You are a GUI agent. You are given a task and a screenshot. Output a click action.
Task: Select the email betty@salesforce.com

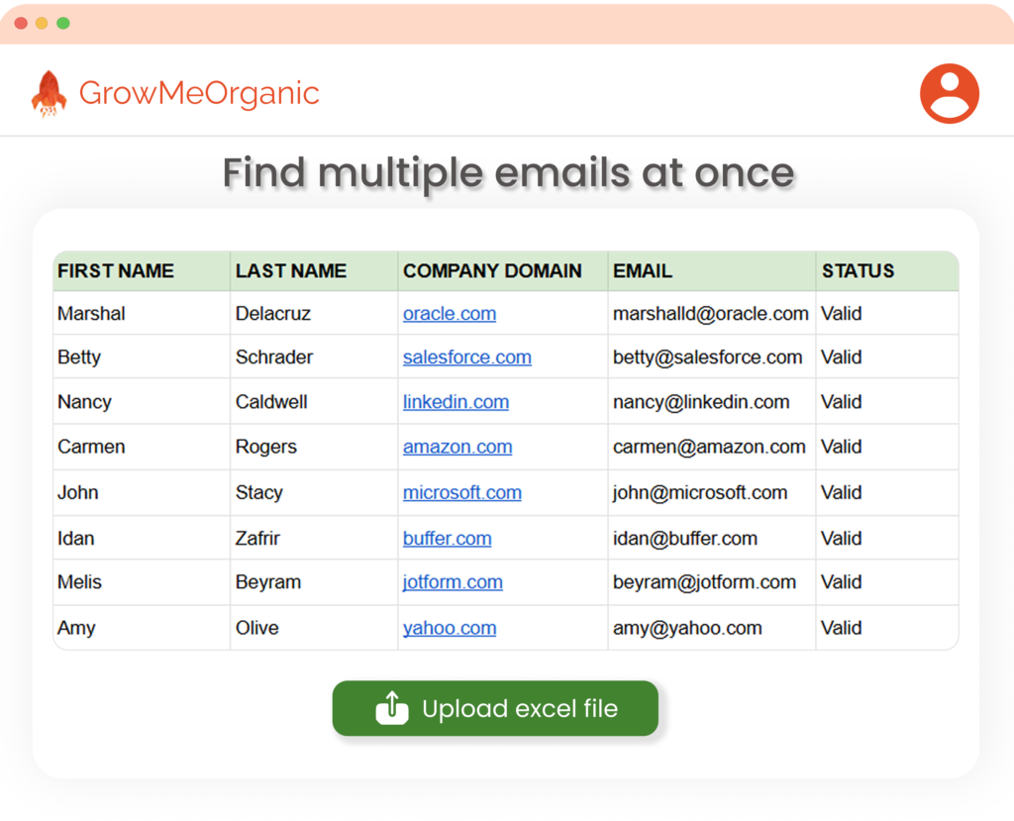[707, 358]
